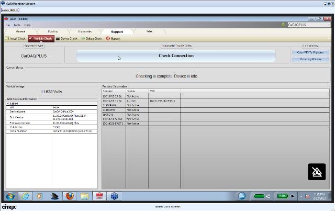Click the black overlay badge icon
335x211 pixels.
pyautogui.click(x=317, y=172)
